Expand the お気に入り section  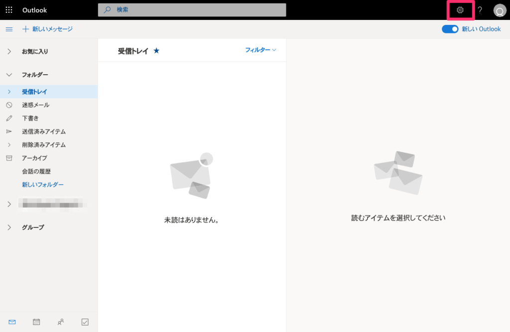coord(9,51)
